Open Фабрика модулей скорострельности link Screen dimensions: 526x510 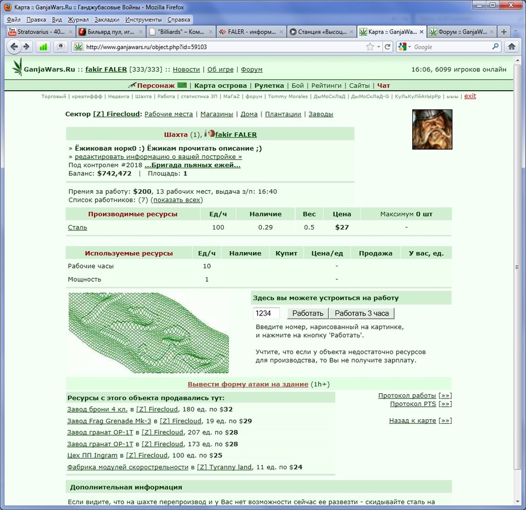[128, 467]
